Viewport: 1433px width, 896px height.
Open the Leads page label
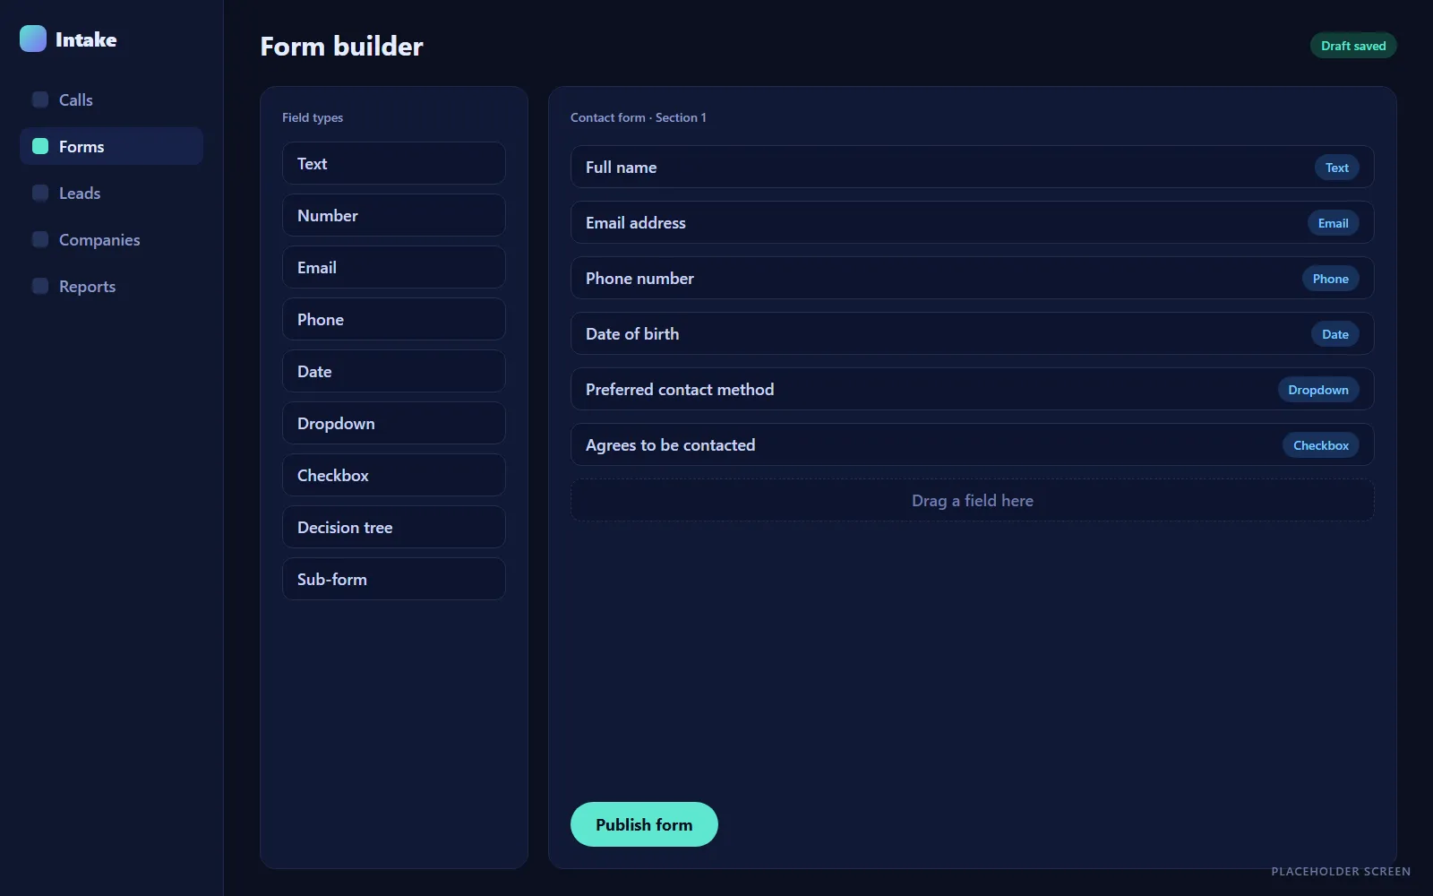pyautogui.click(x=80, y=193)
